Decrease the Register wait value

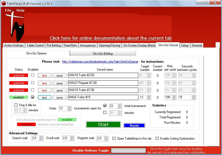tap(106, 140)
